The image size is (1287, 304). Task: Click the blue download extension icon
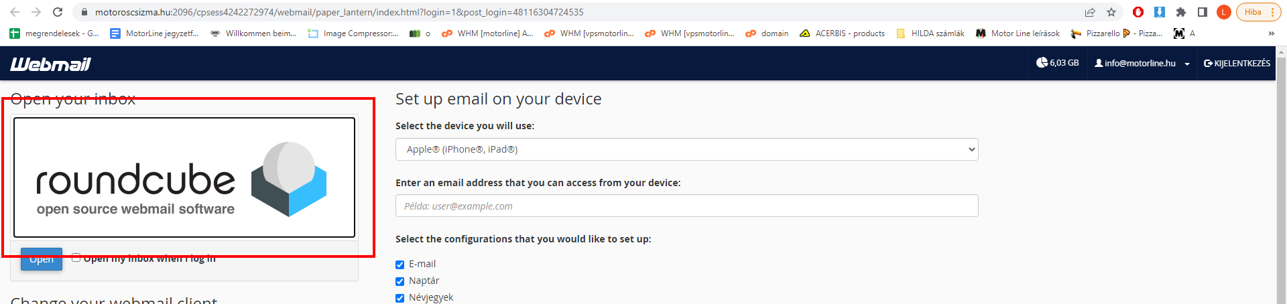(x=1160, y=12)
